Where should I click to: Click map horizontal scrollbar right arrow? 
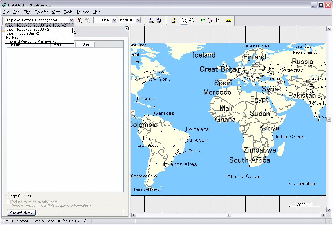point(323,215)
